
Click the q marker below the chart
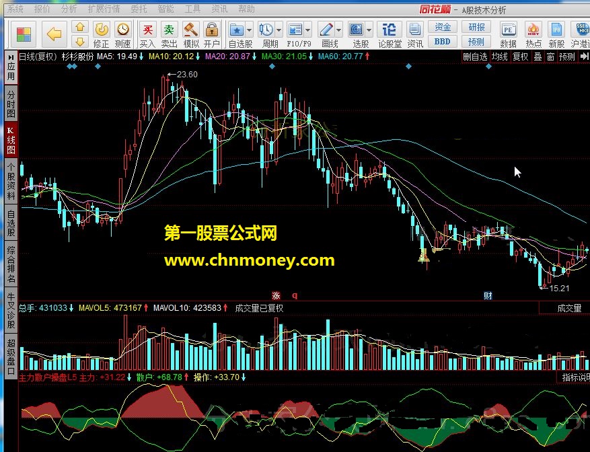pos(295,295)
